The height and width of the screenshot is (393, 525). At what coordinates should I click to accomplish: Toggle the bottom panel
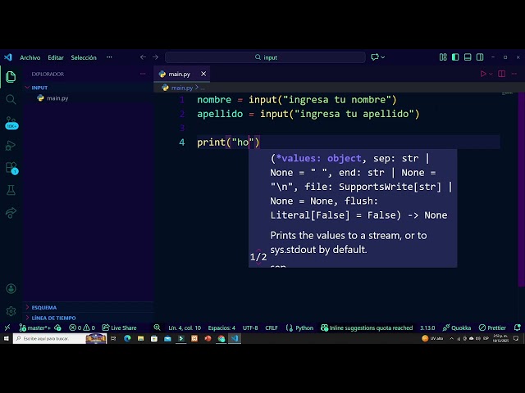pos(468,57)
